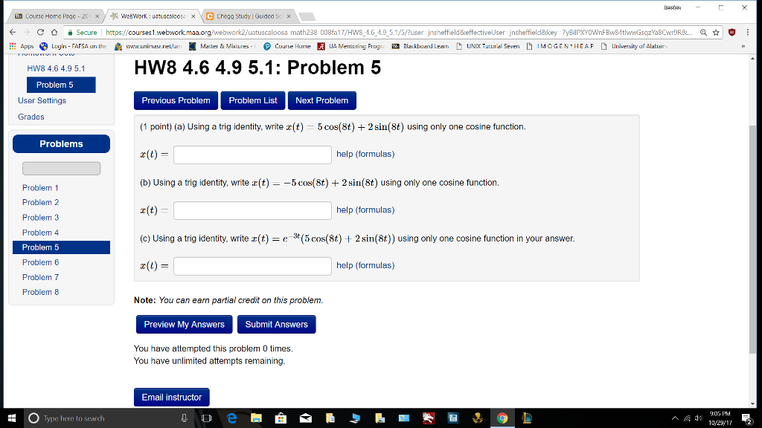Click the browser back navigation arrow
762x428 pixels.
pos(12,33)
